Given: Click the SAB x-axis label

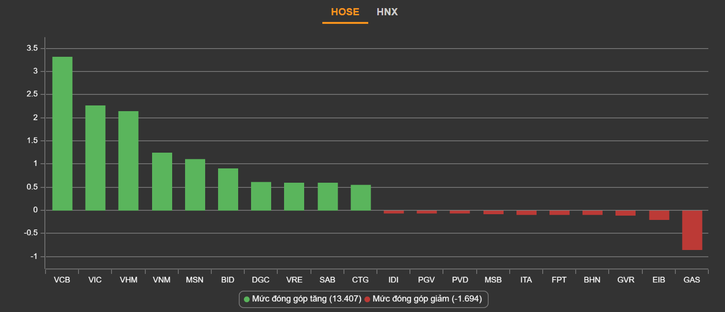Looking at the screenshot, I should point(327,280).
